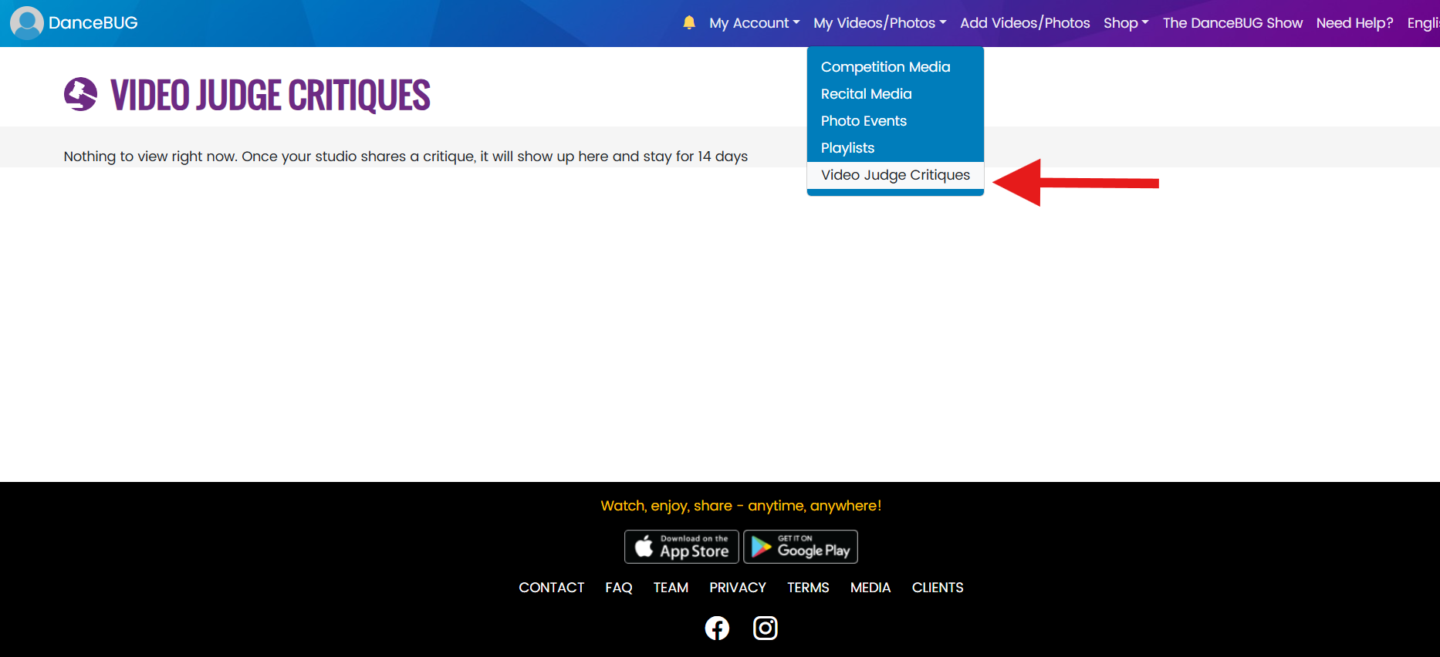Click the Need Help? link
This screenshot has width=1440, height=657.
click(1354, 23)
